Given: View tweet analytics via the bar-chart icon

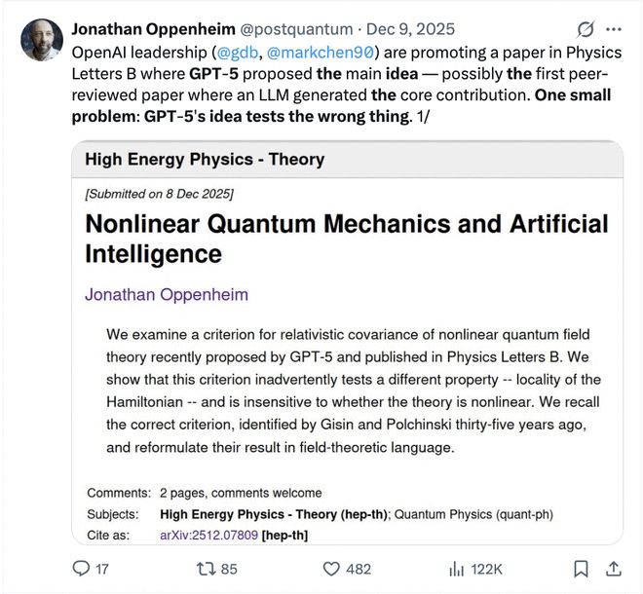Looking at the screenshot, I should coord(455,569).
